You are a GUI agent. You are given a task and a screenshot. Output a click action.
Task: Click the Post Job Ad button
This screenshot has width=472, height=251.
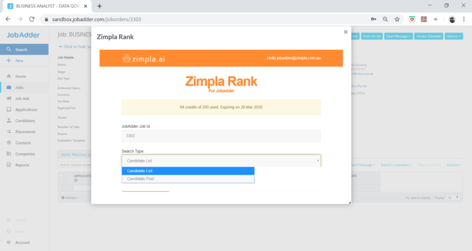(372, 36)
